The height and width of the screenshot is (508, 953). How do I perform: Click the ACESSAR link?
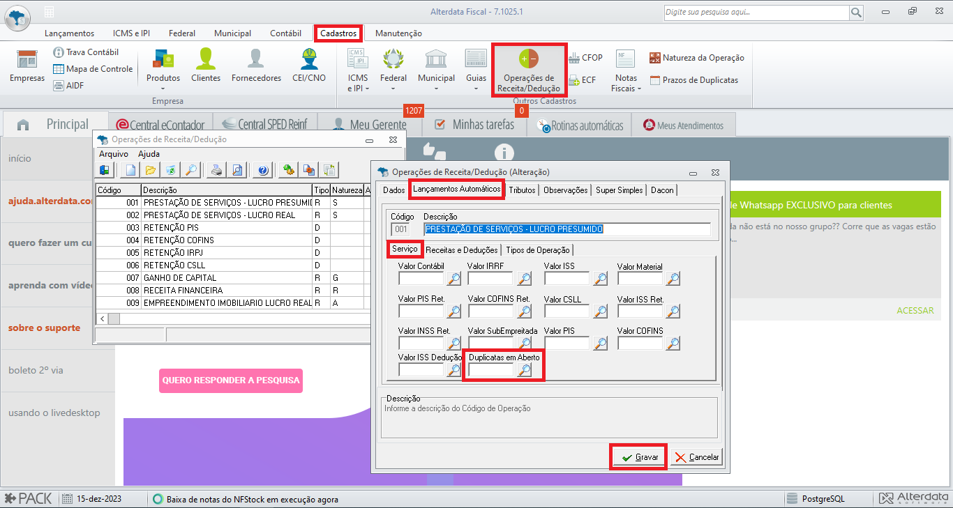pyautogui.click(x=915, y=311)
